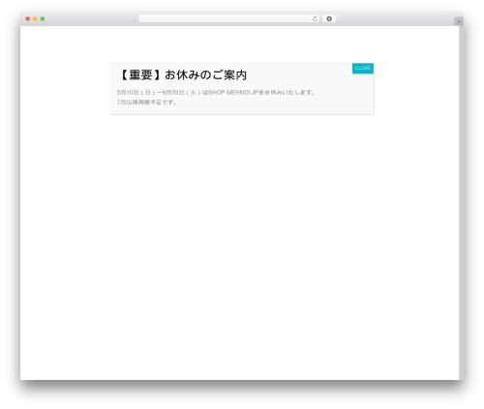Open a new tab with the plus icon
484x409 pixels.
tap(459, 21)
